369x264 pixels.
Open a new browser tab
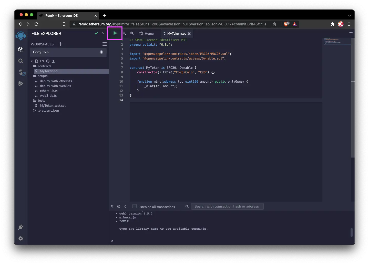pos(104,16)
